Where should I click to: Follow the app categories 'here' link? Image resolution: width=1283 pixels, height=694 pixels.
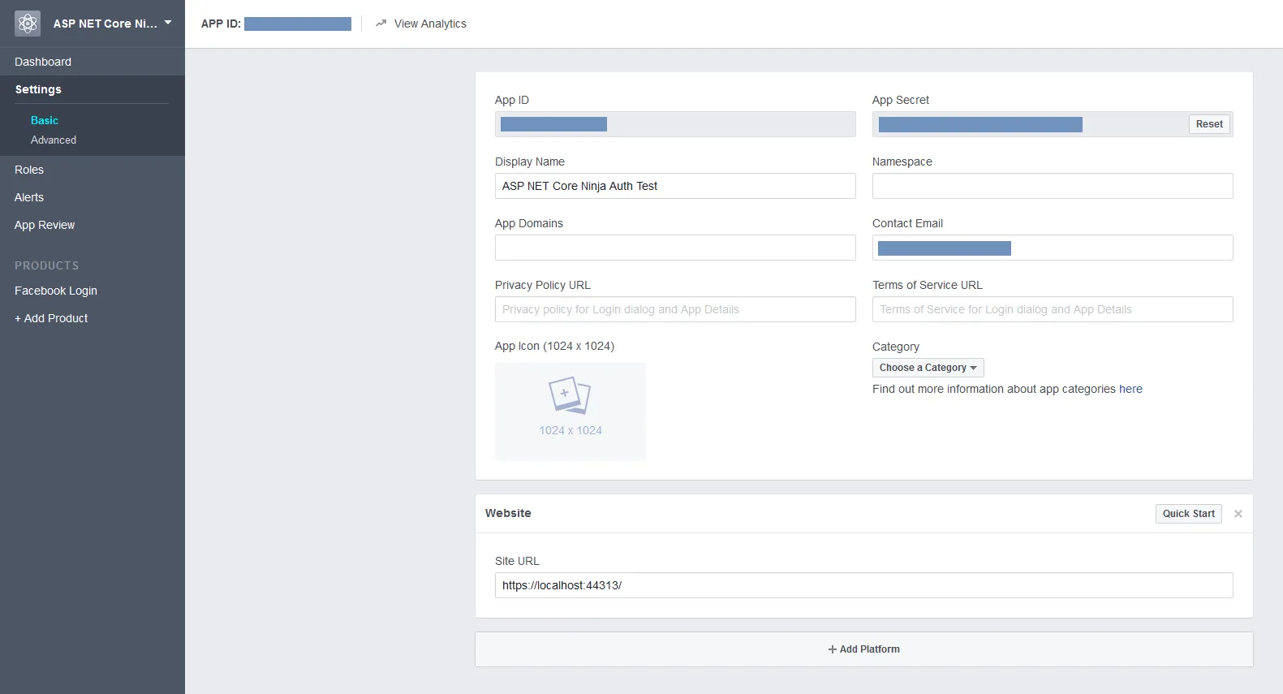(x=1130, y=389)
